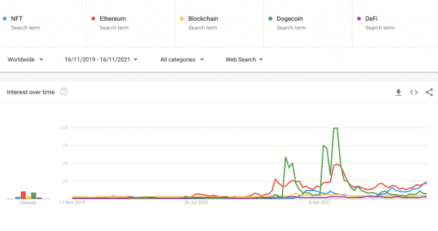Open the date range 16/11/2019 - 16/11/2021 dropdown
The width and height of the screenshot is (438, 231).
(x=101, y=59)
